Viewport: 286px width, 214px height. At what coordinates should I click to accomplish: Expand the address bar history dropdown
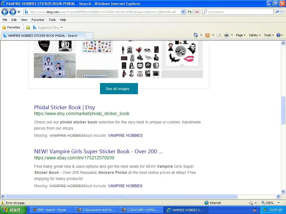pyautogui.click(x=183, y=12)
